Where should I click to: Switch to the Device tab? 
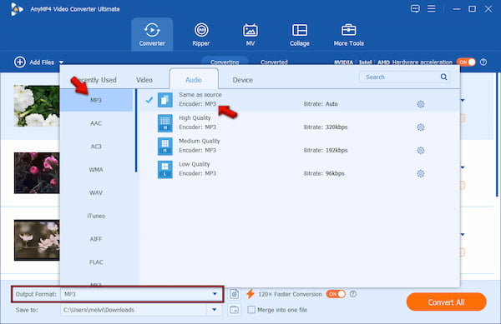click(242, 80)
